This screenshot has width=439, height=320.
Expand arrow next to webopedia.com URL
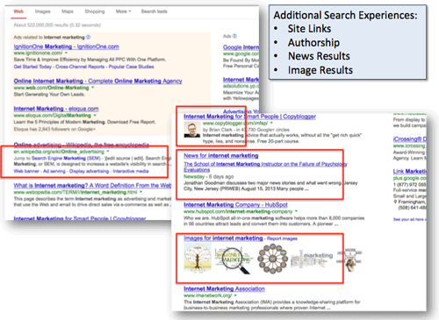(x=140, y=192)
